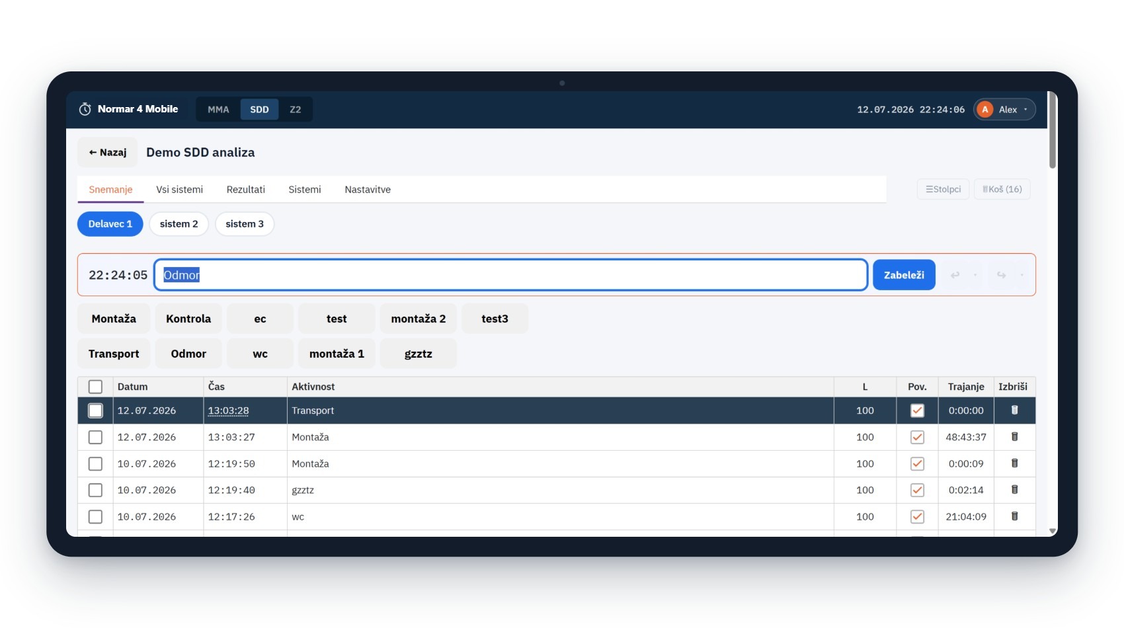Select the sistem 3 pill
The height and width of the screenshot is (628, 1124).
coord(245,224)
